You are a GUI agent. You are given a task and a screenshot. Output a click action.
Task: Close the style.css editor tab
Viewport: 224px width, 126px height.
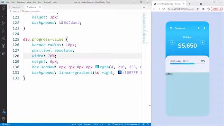40,7
